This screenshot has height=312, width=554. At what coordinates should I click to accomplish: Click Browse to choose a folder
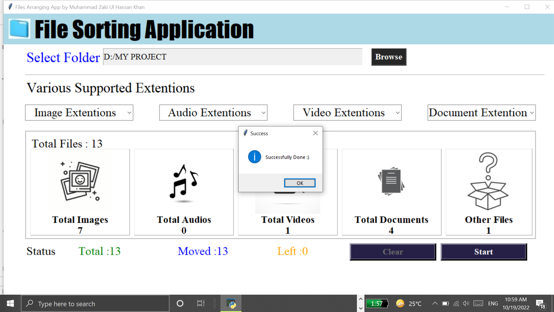pos(388,57)
